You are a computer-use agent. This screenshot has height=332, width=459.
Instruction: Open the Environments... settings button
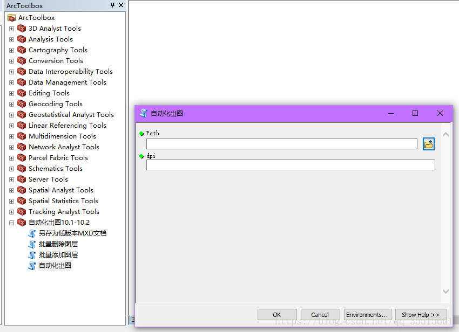point(367,315)
